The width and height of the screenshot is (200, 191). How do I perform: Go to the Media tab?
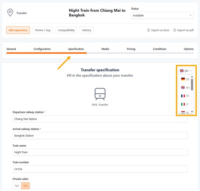tap(105, 49)
